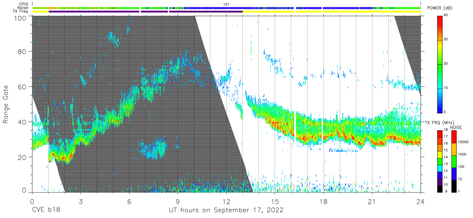The image size is (473, 218).
Task: Click the "CVE b18" radar beam label
Action: click(46, 210)
